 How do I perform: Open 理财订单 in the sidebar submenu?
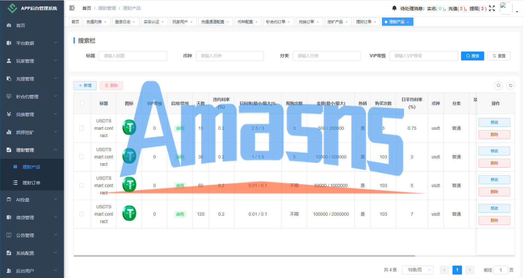click(32, 183)
